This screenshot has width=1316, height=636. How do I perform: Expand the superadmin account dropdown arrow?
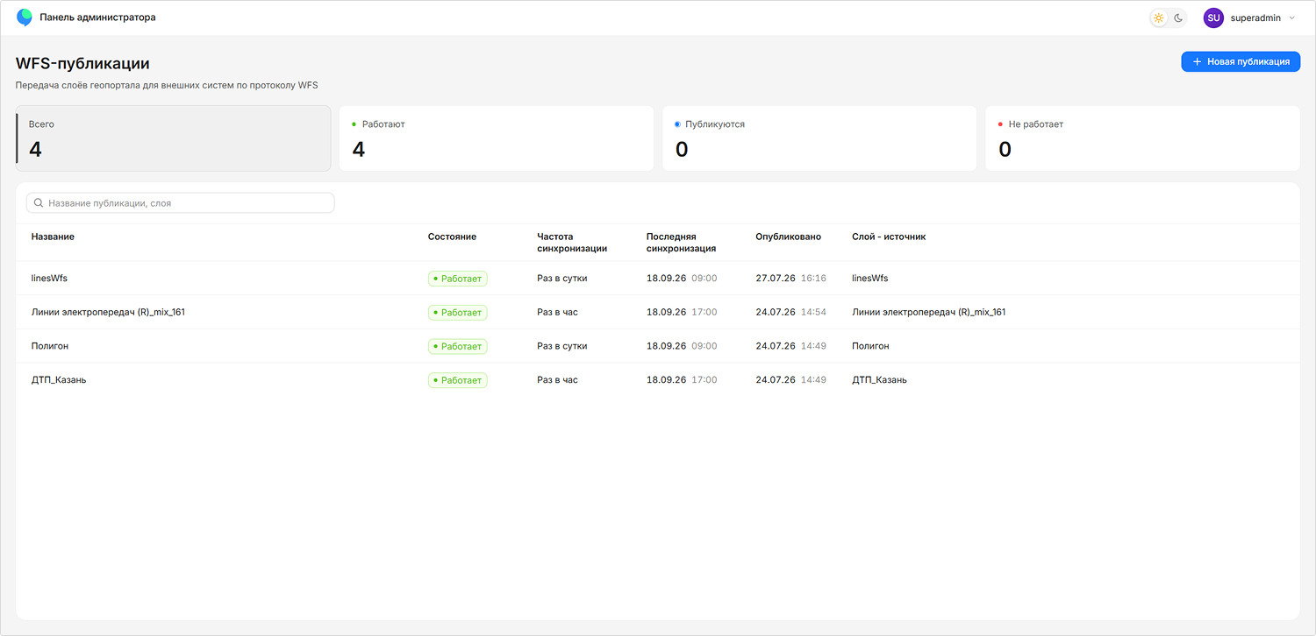pos(1291,18)
